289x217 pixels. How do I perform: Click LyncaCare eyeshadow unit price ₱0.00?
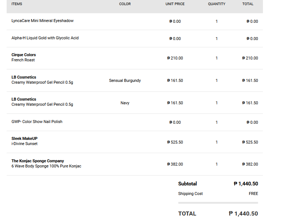click(175, 21)
